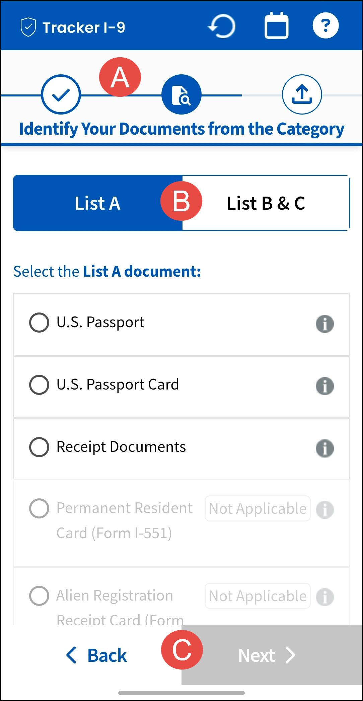363x701 pixels.
Task: Switch to the List B & C tab
Action: tap(266, 203)
